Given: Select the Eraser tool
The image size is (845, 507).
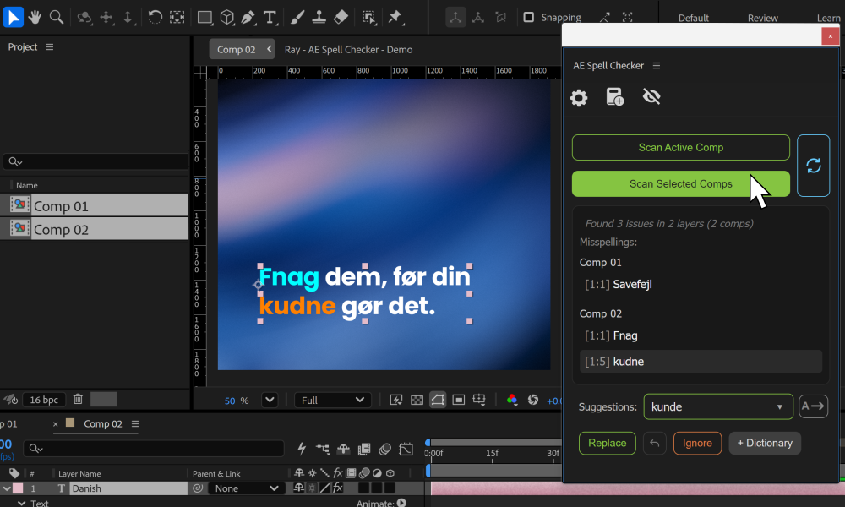Looking at the screenshot, I should pyautogui.click(x=341, y=17).
